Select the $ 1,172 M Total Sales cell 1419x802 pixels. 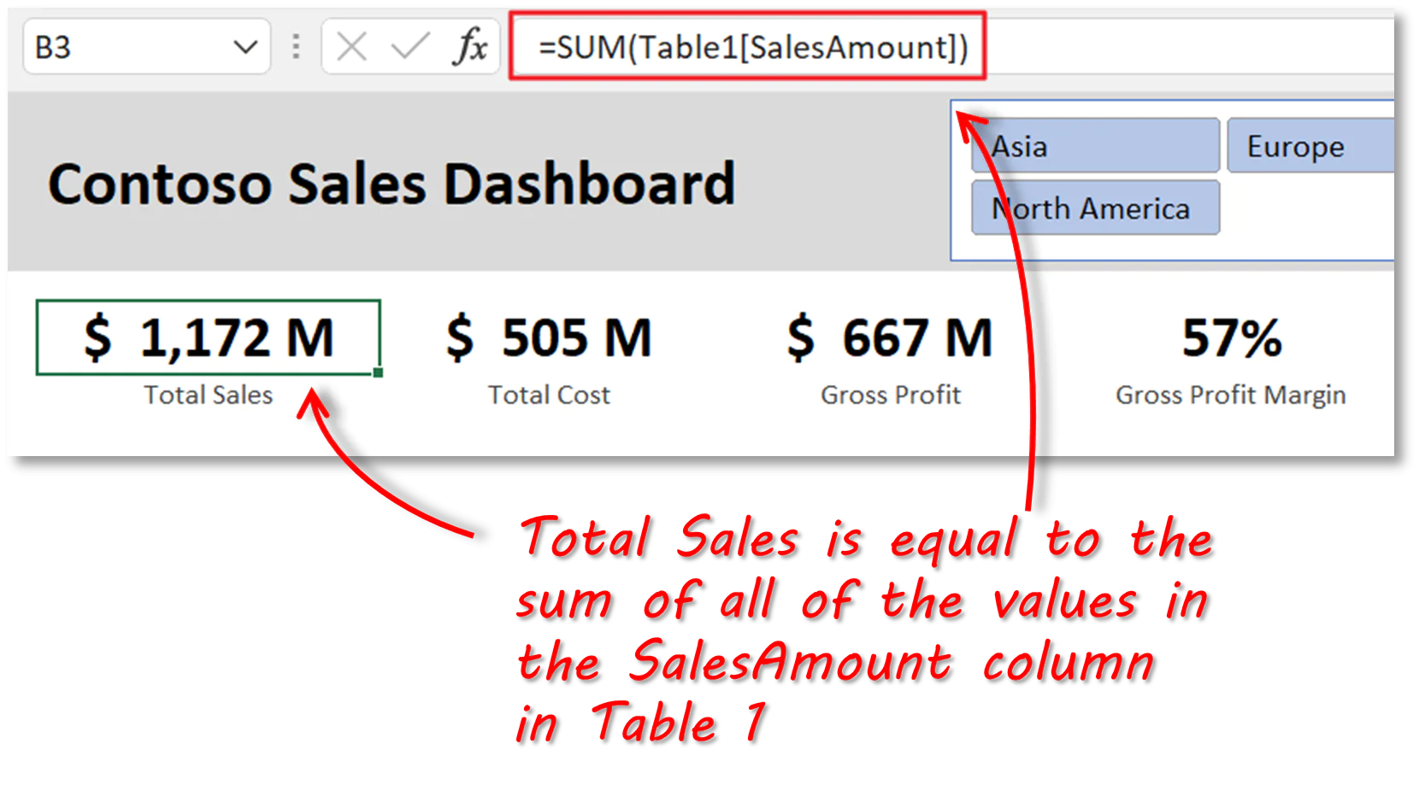pos(209,337)
